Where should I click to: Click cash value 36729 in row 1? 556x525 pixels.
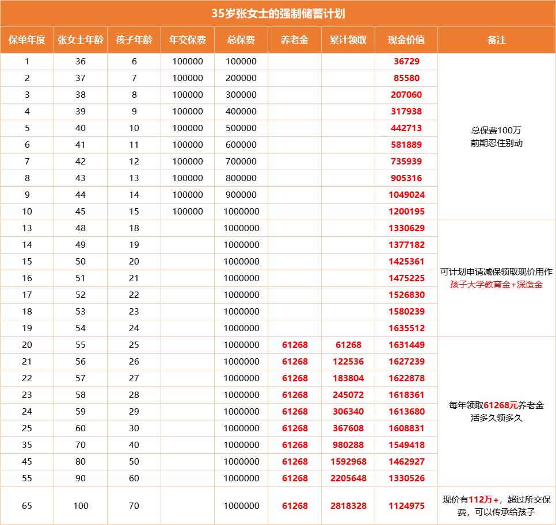click(x=406, y=62)
